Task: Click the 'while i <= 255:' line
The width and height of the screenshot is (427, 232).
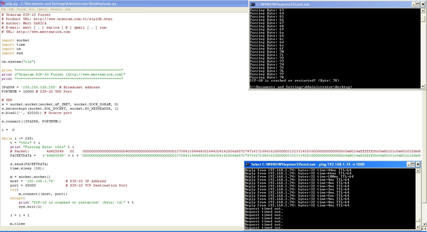Action: 17,138
